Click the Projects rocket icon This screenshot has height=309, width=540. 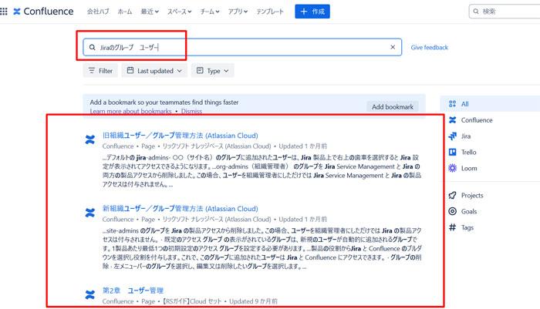[453, 196]
